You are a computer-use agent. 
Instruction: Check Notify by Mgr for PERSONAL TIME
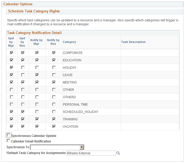[37, 104]
